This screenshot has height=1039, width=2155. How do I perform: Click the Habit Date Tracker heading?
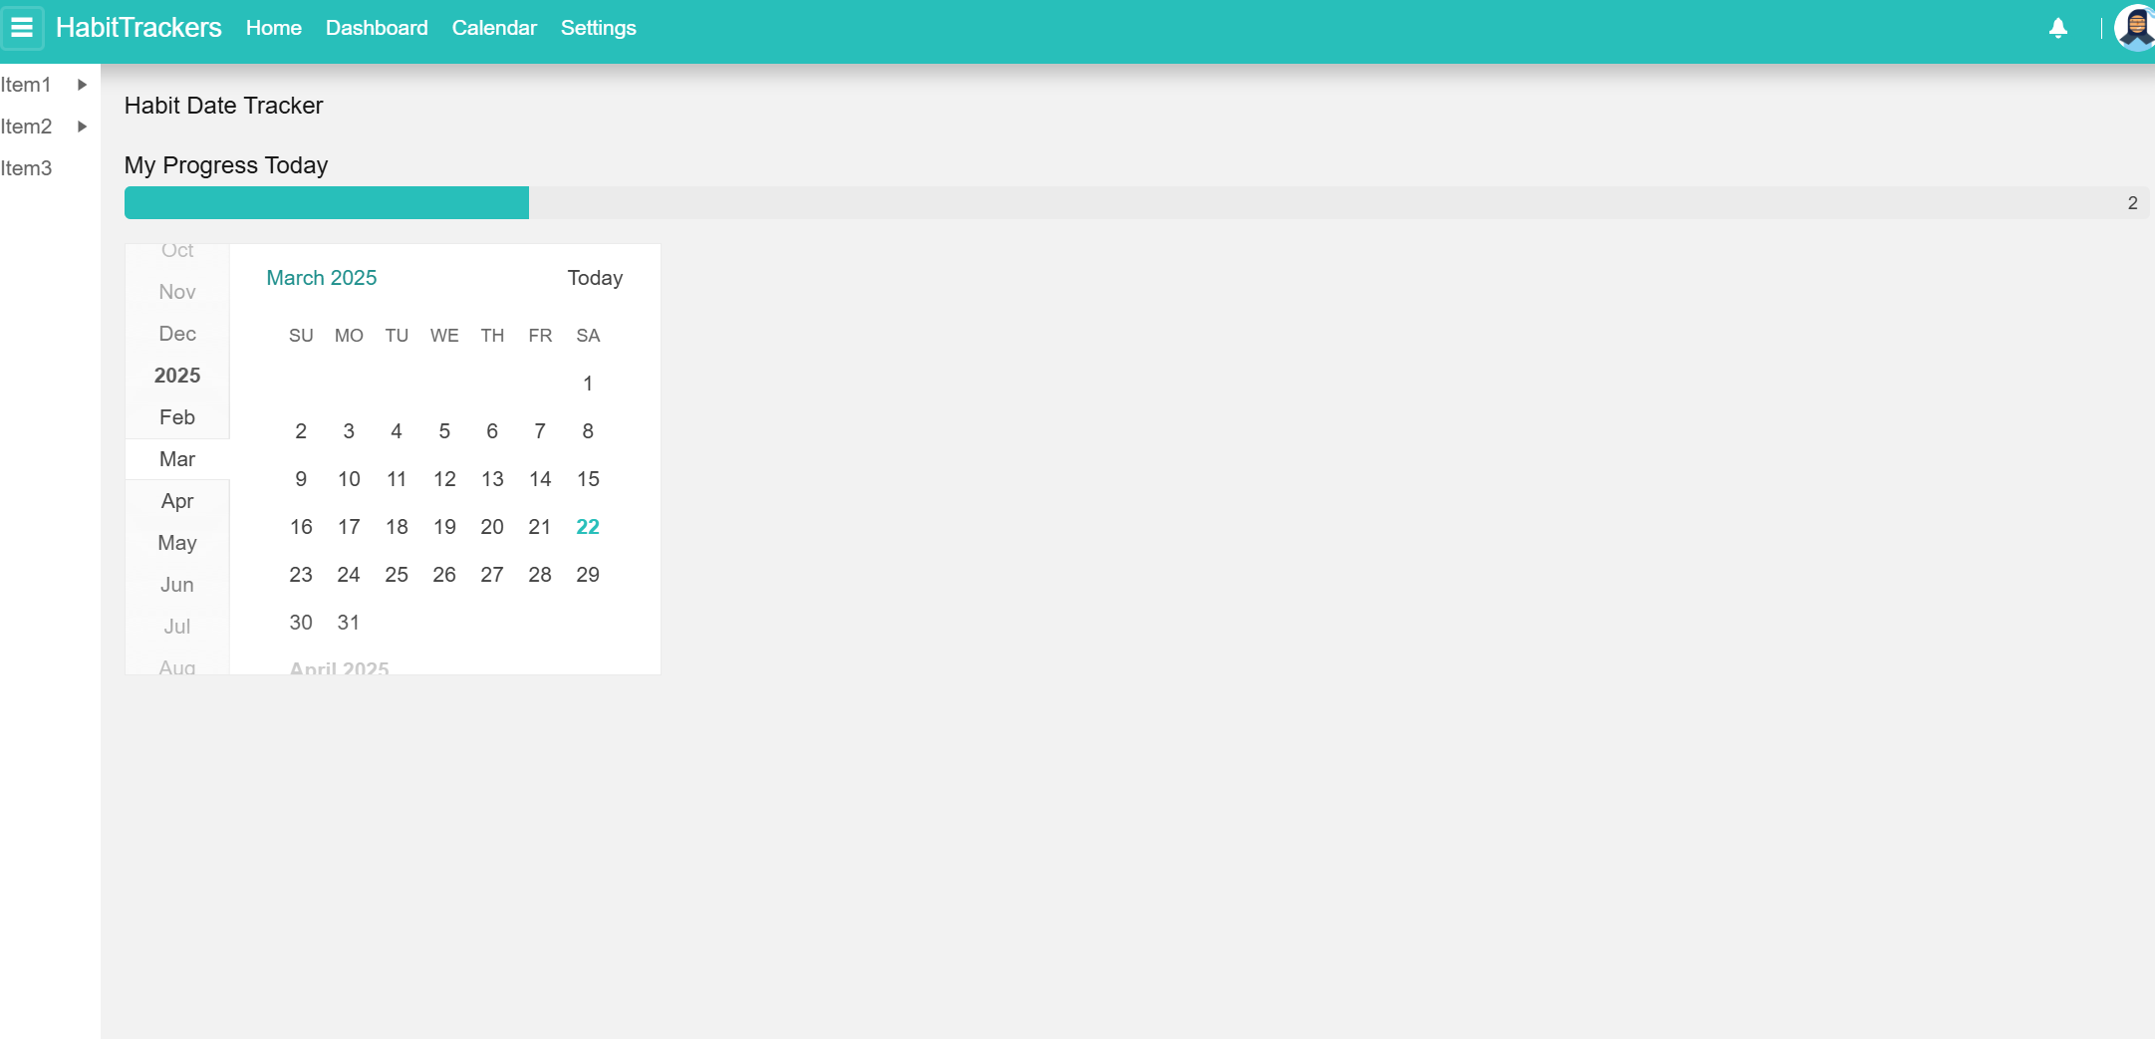(x=223, y=106)
